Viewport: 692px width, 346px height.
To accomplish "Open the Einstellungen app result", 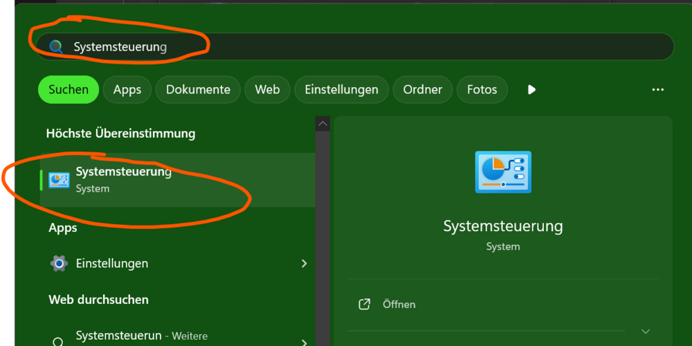I will tap(177, 264).
